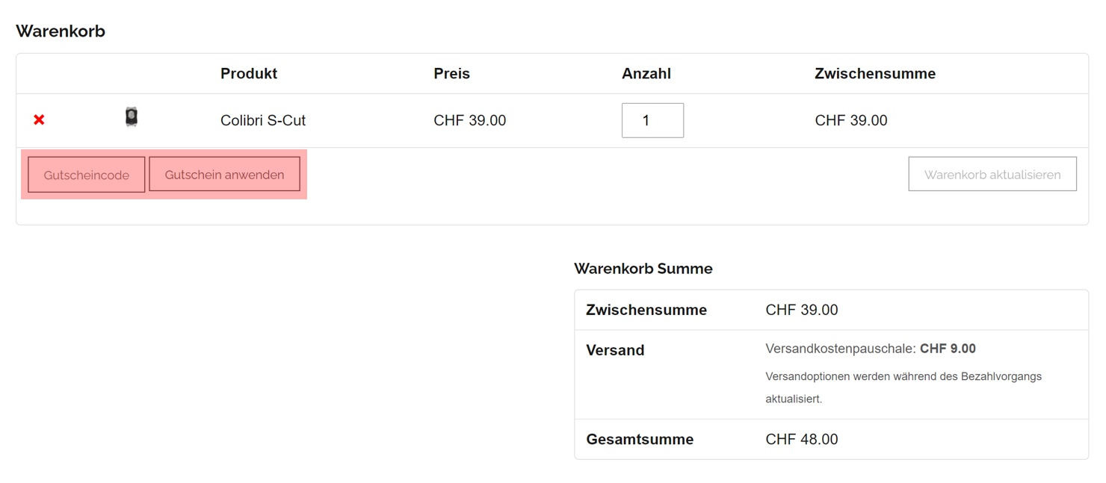Click the Gesamtsumme CHF 48.00 total

[800, 439]
